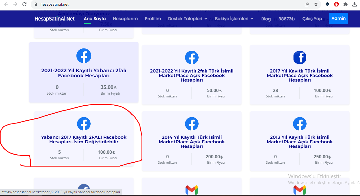
Task: Click the Gmail icon in bottom middle card
Action: click(x=192, y=190)
